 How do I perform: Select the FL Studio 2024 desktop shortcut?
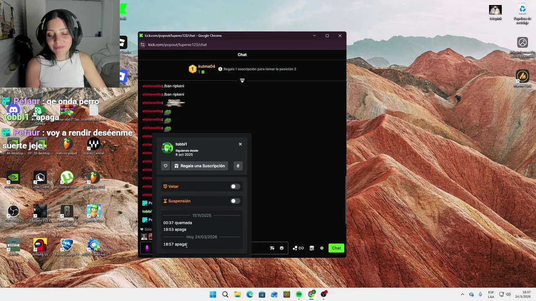(x=94, y=180)
